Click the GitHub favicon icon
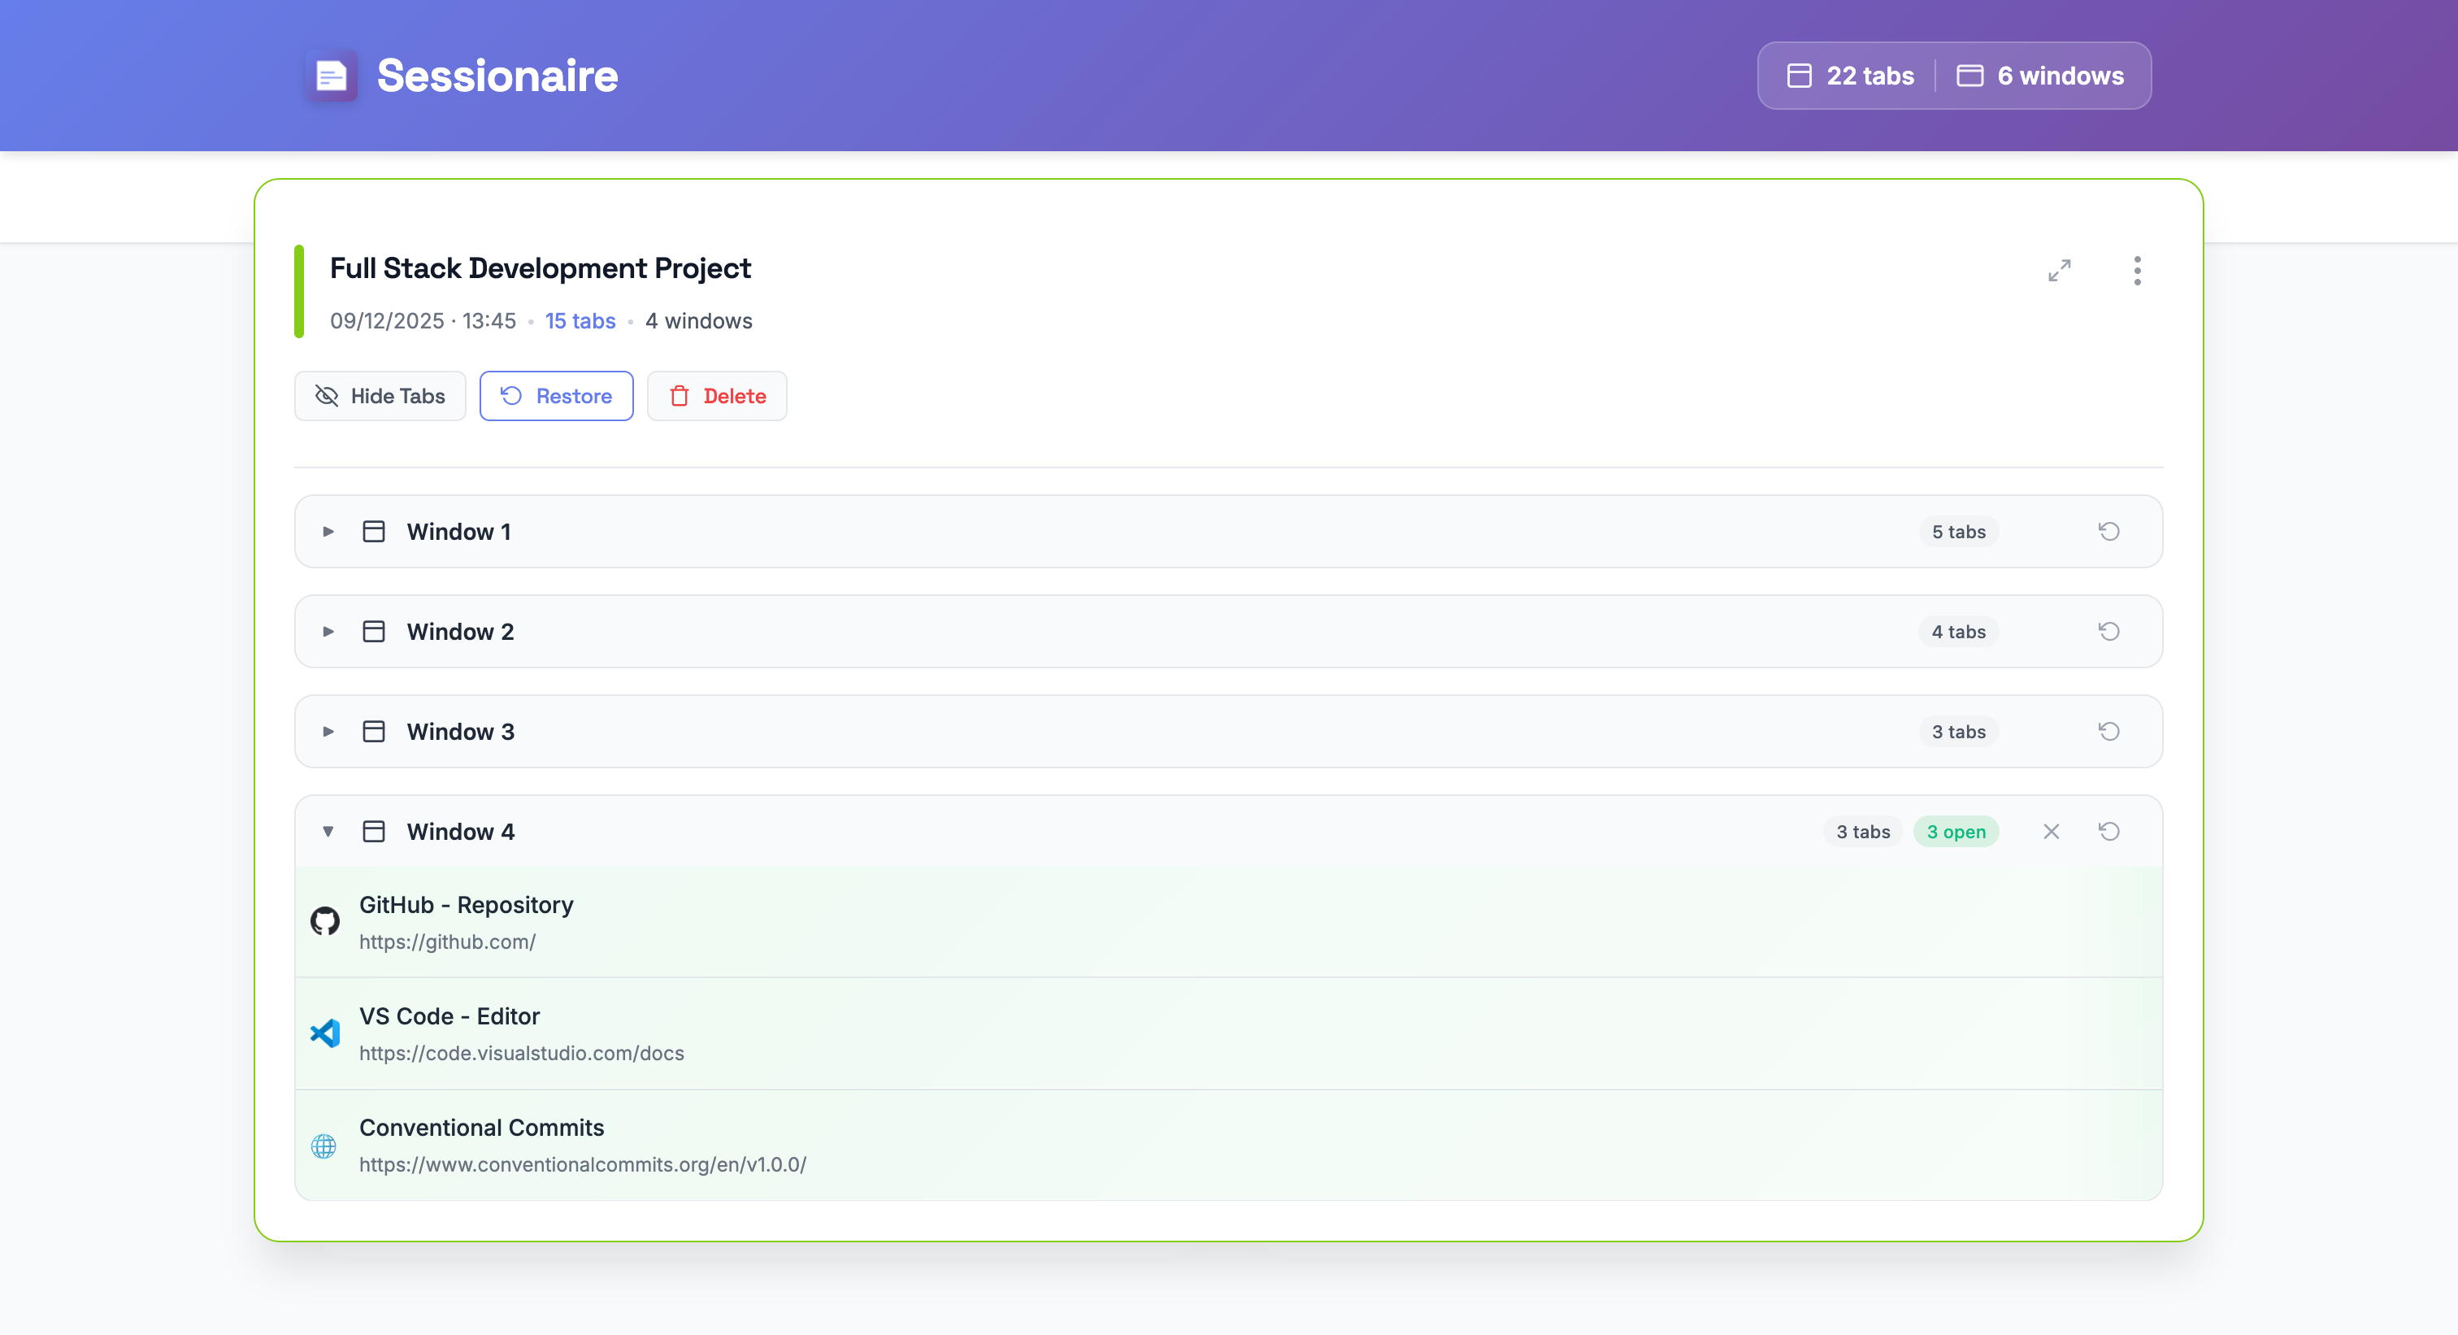This screenshot has height=1335, width=2458. (x=324, y=921)
